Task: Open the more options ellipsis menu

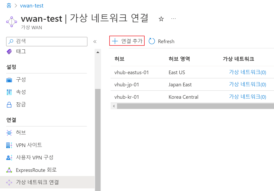Action: point(173,19)
